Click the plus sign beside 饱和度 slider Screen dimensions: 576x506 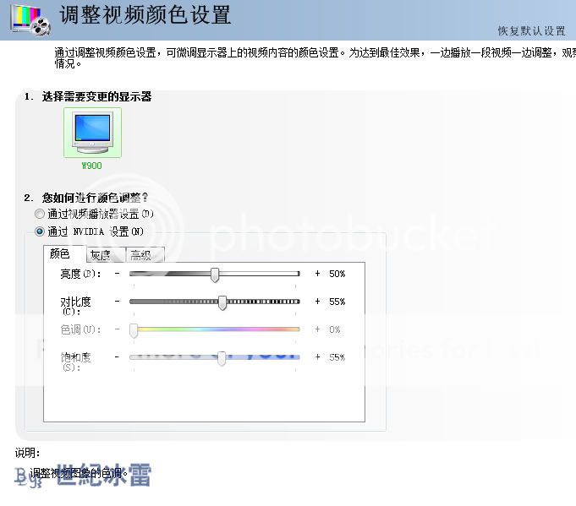pyautogui.click(x=317, y=357)
